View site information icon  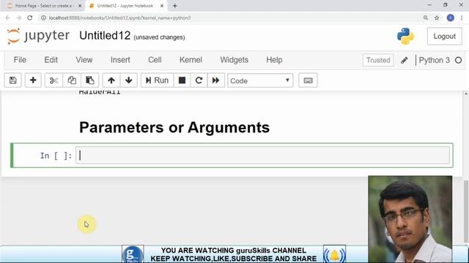click(x=43, y=18)
